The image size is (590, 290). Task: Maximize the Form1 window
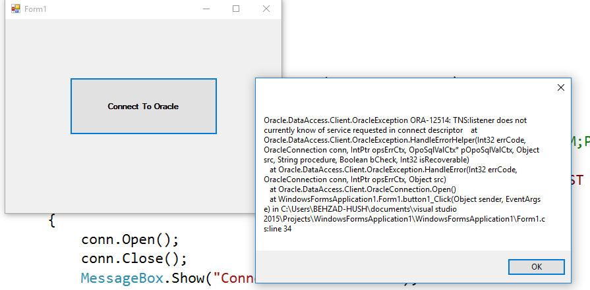coord(236,9)
